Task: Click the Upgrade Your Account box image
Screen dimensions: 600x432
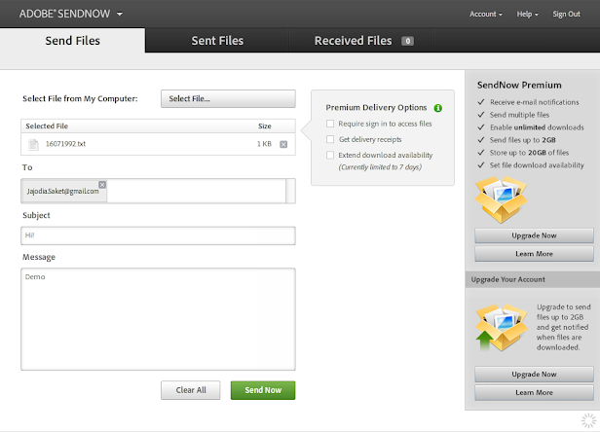Action: [500, 328]
